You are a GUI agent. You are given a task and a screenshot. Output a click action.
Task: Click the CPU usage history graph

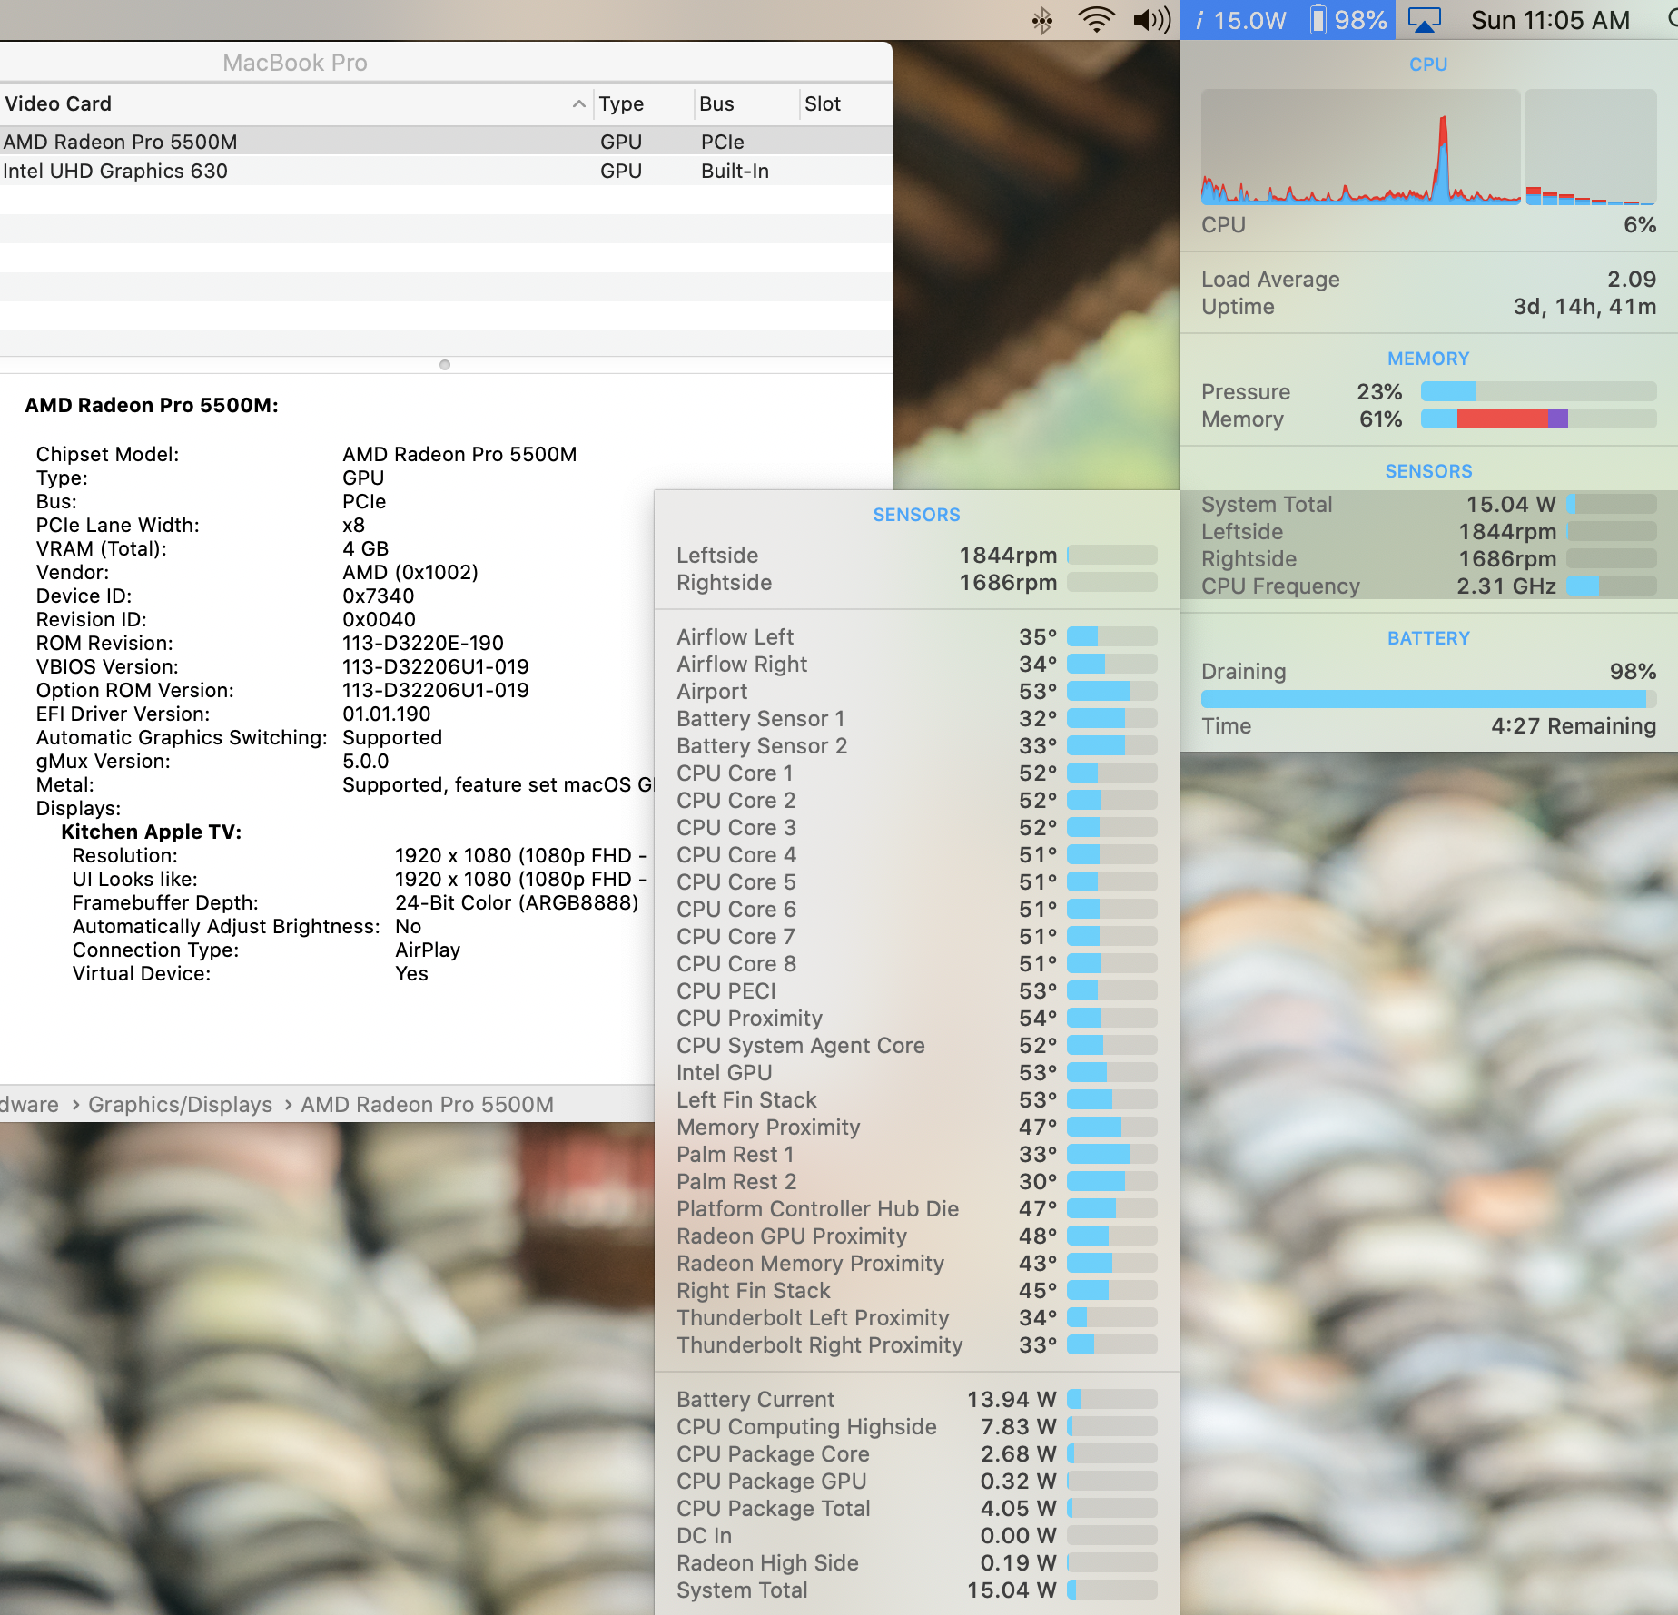[x=1360, y=147]
